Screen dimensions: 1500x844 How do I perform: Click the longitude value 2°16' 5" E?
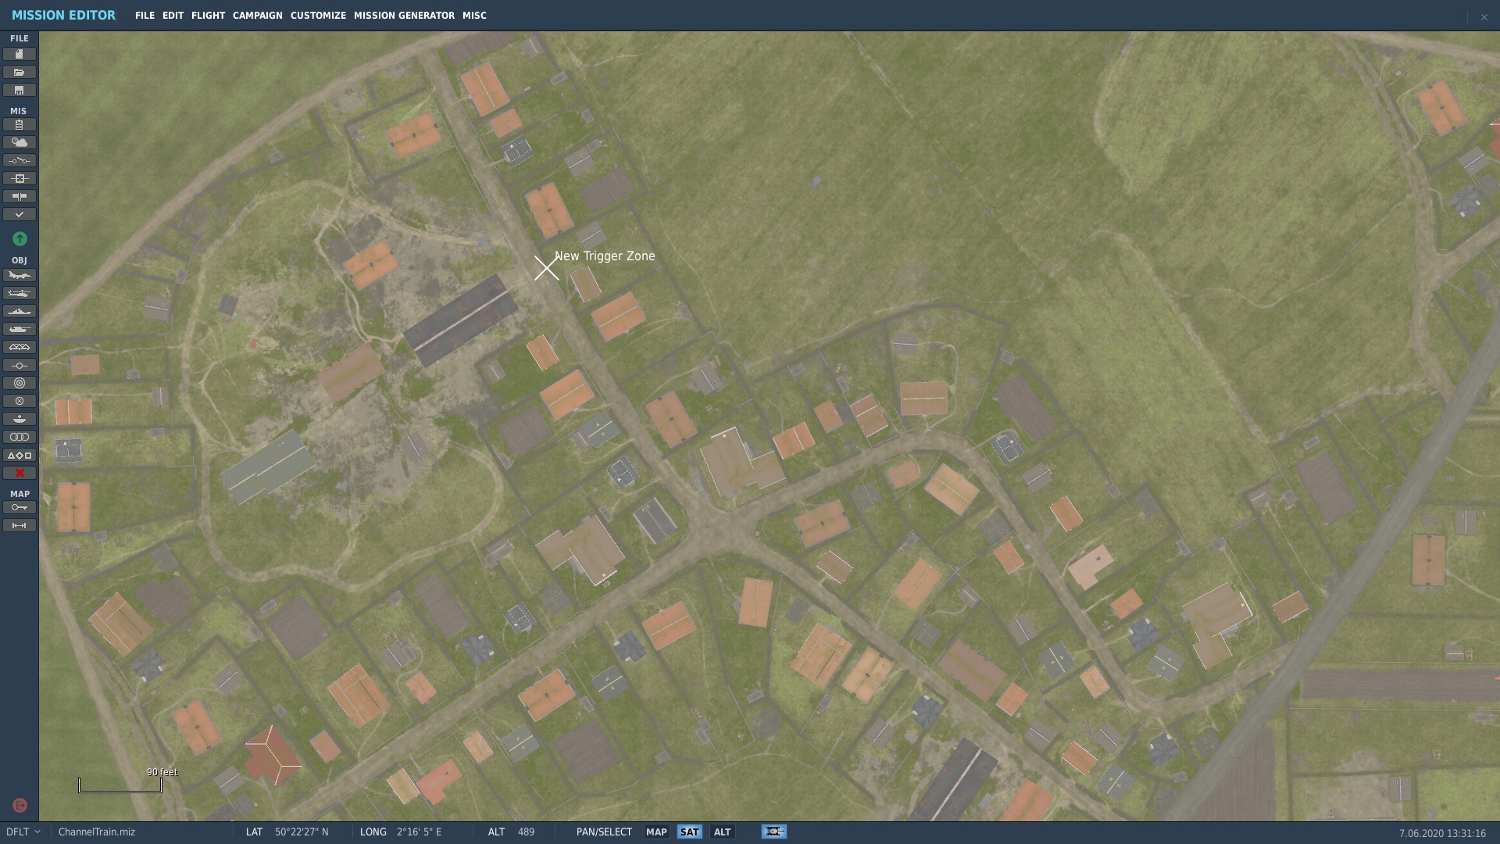pyautogui.click(x=419, y=832)
